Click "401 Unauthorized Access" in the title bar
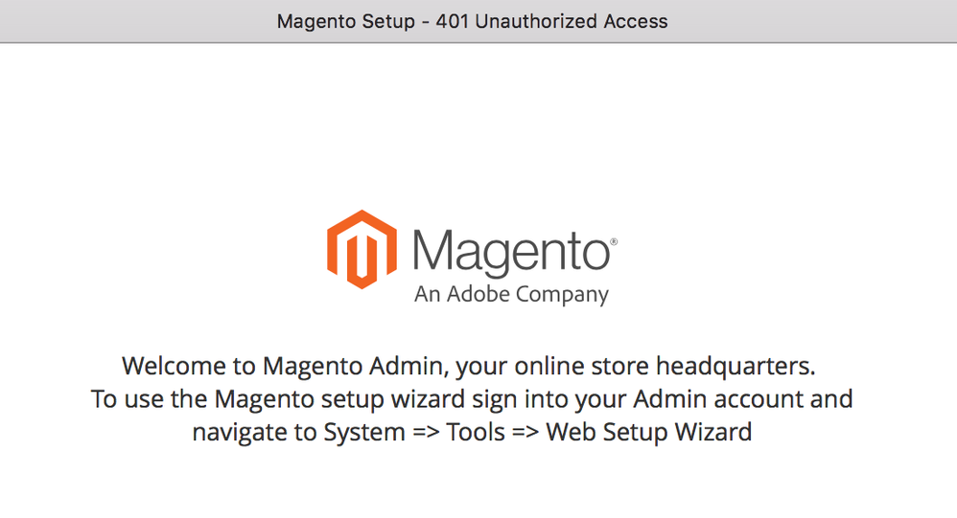The image size is (957, 518). tap(551, 21)
